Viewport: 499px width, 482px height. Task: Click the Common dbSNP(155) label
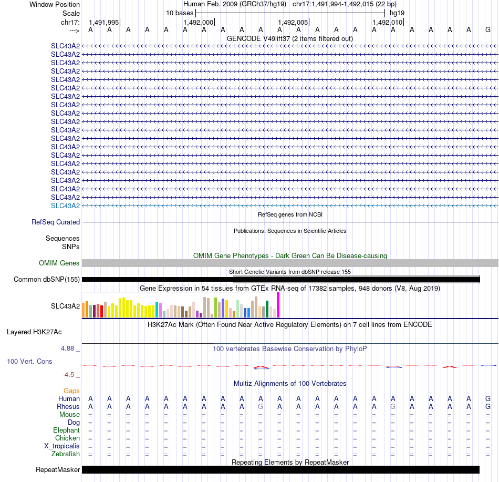click(x=46, y=279)
